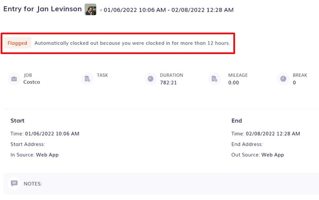Click the Start time 01/06/2022 10:06 AM
Image resolution: width=319 pixels, height=200 pixels.
click(52, 134)
